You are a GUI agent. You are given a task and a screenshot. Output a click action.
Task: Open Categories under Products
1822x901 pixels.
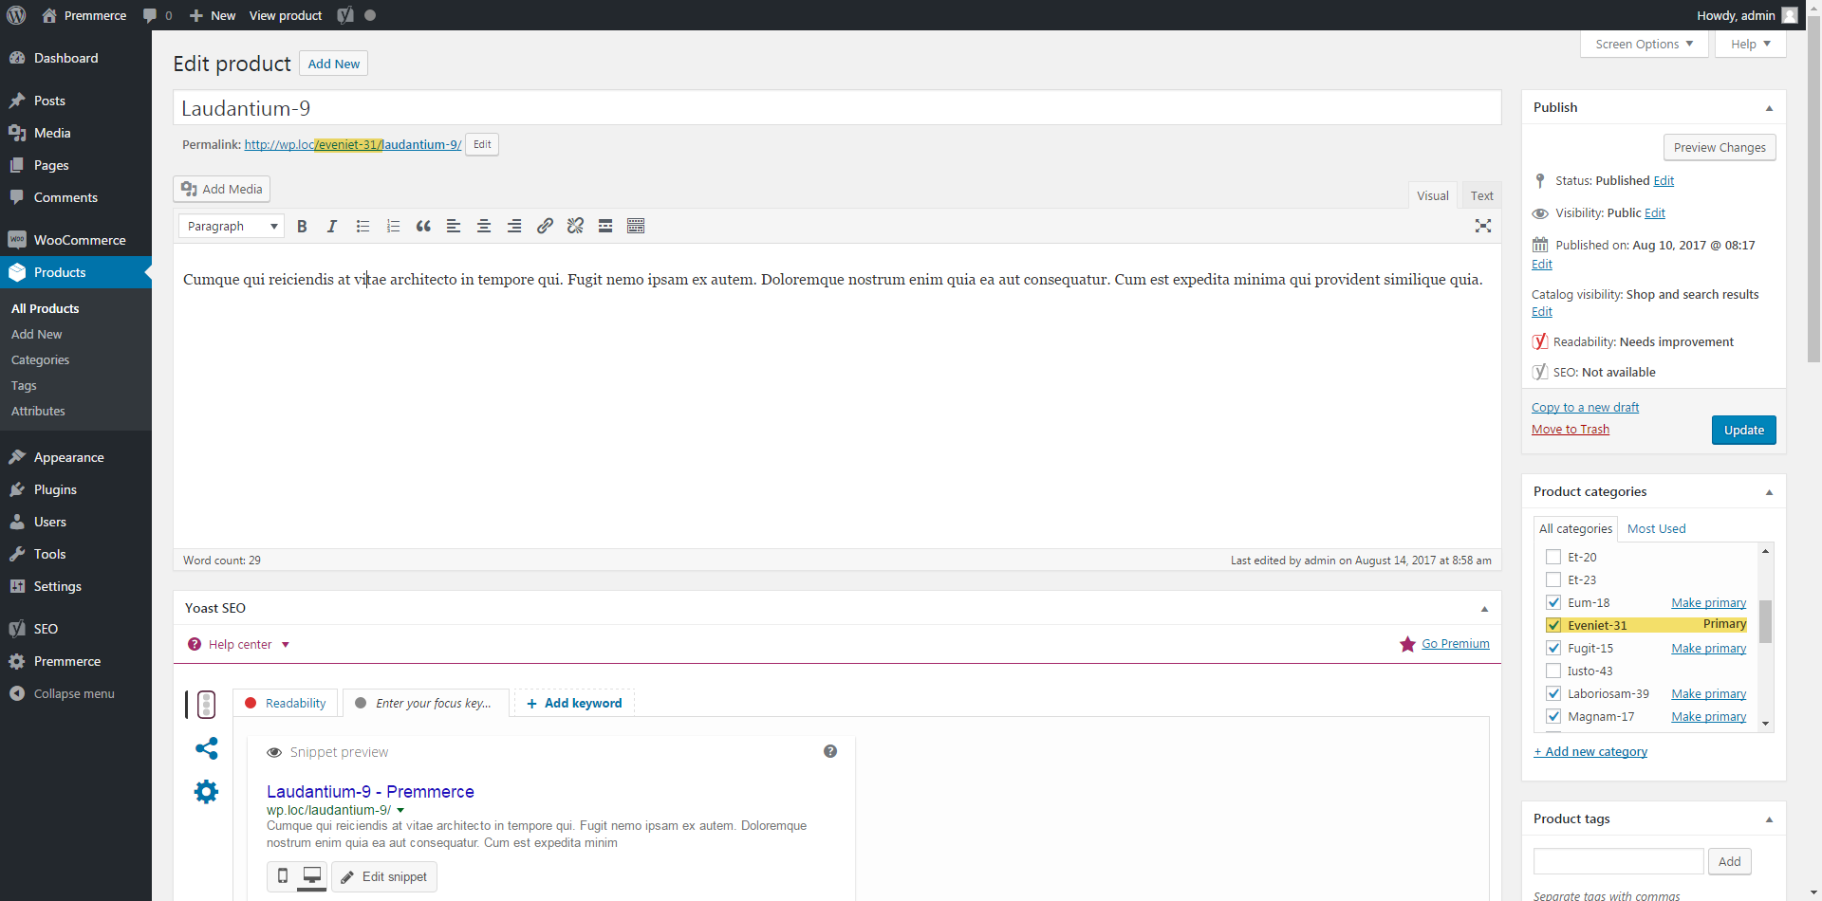coord(40,359)
